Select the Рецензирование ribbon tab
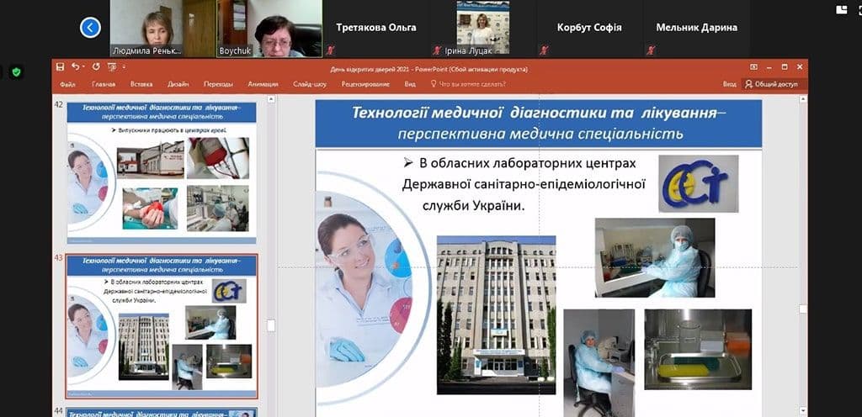 click(365, 85)
